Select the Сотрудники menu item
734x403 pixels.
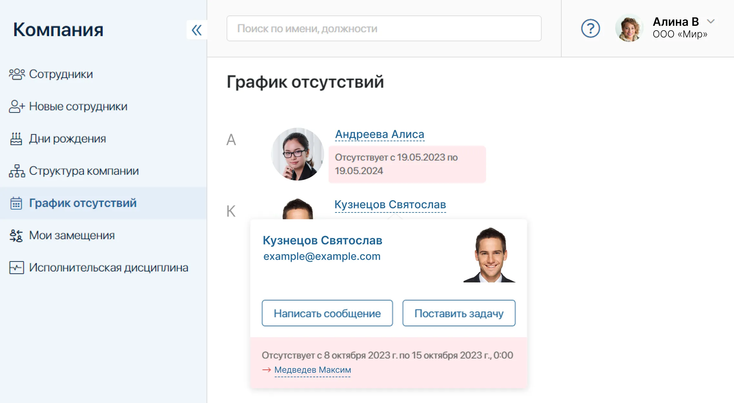(x=61, y=74)
